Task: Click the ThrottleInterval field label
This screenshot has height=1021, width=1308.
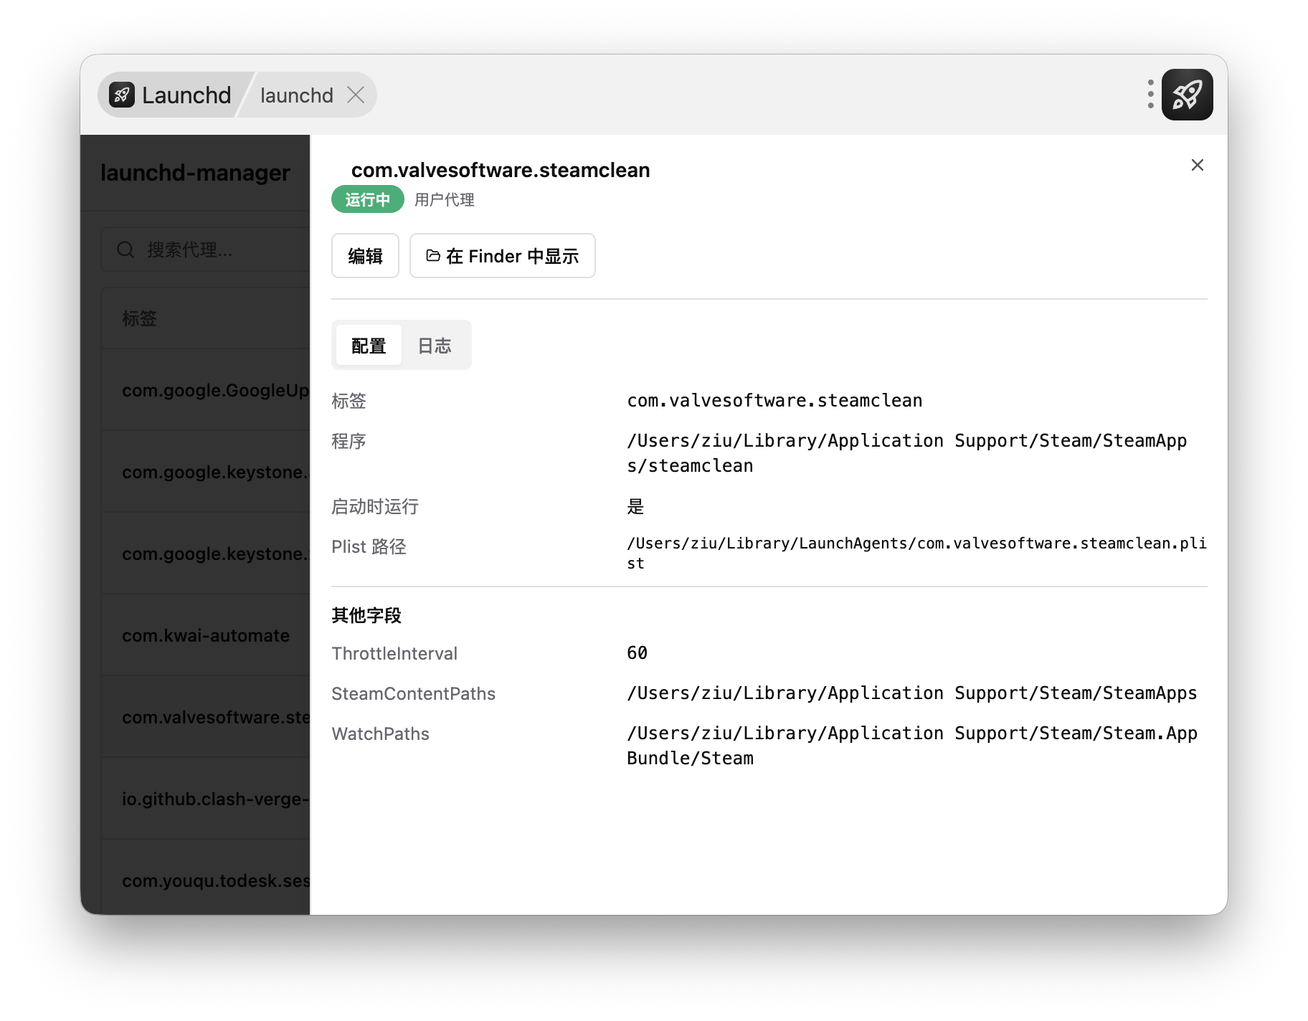Action: (x=394, y=653)
